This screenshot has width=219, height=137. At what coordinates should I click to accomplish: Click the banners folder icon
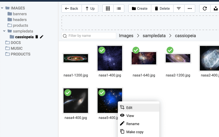pos(10,14)
